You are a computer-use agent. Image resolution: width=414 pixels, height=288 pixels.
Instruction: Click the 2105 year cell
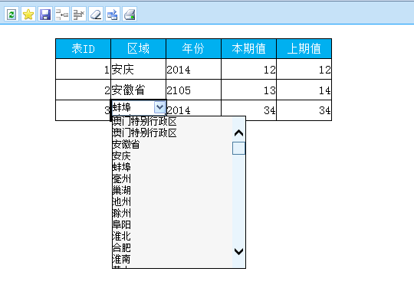[193, 90]
